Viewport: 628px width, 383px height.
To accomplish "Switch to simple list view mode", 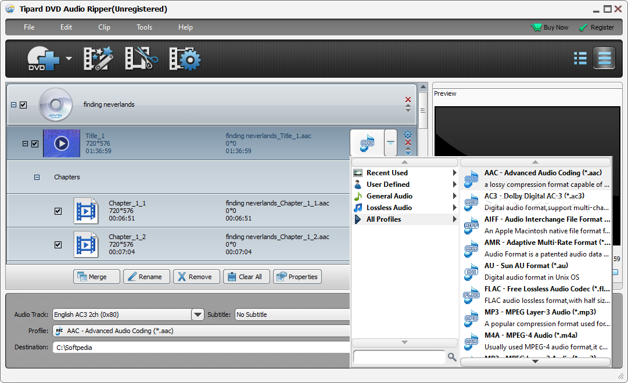I will point(580,59).
